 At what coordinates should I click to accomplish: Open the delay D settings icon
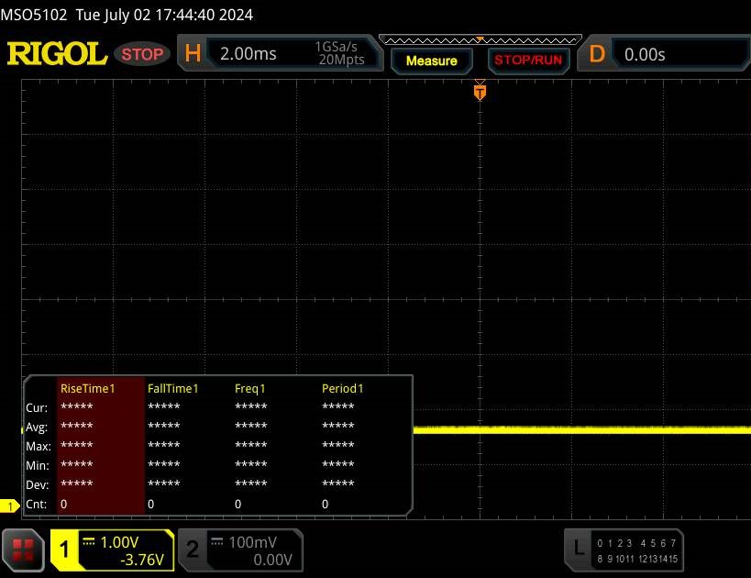(x=597, y=54)
